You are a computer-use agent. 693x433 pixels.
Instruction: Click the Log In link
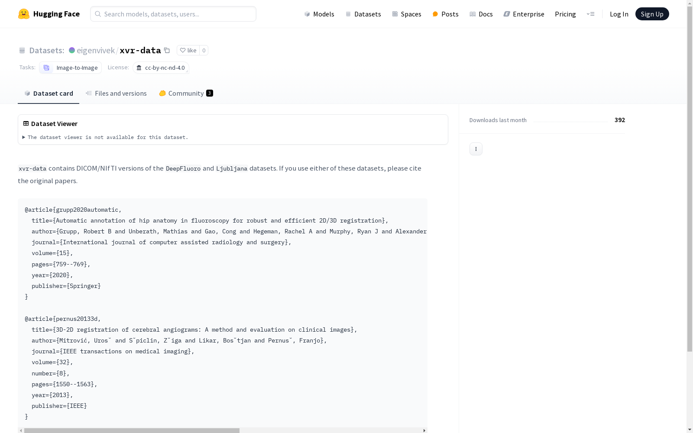[619, 14]
